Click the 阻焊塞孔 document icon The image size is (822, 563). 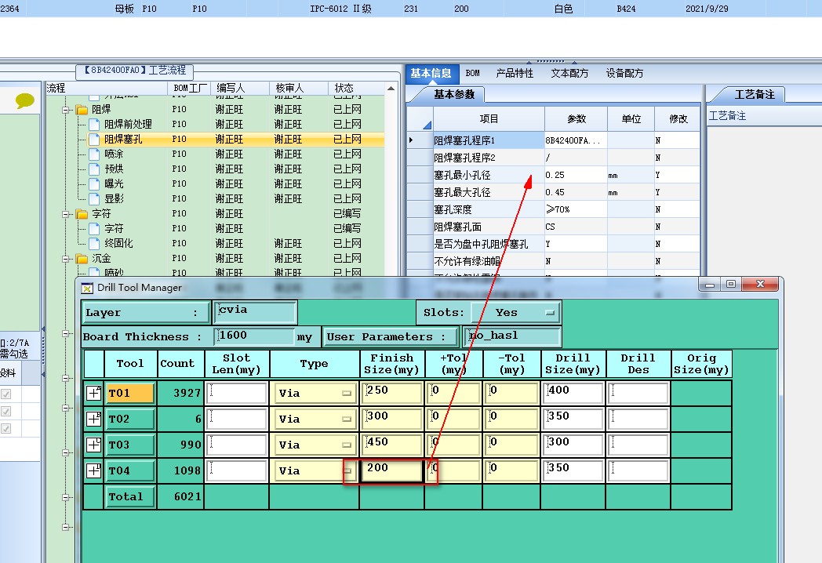click(94, 139)
